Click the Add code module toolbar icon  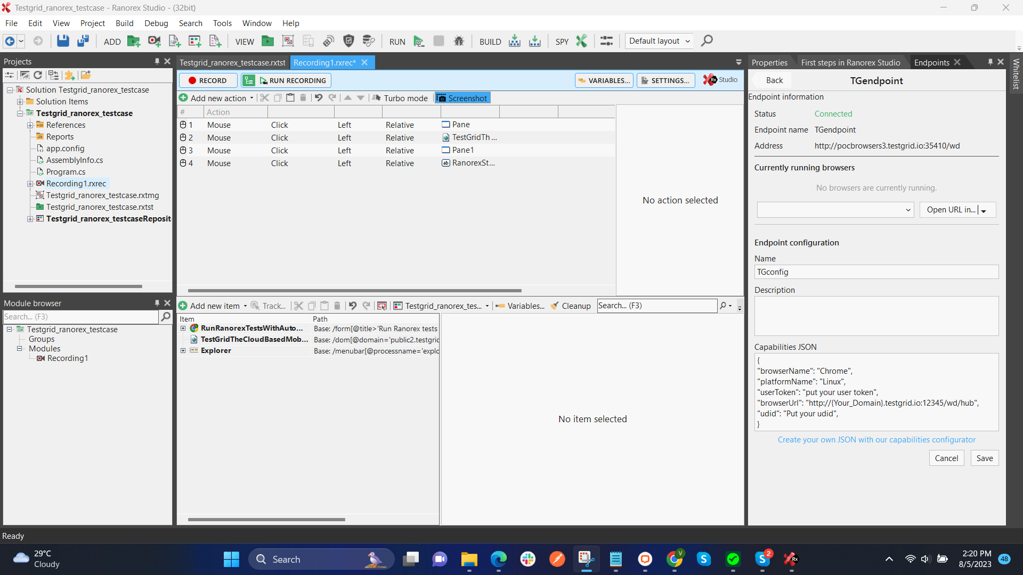coord(174,41)
